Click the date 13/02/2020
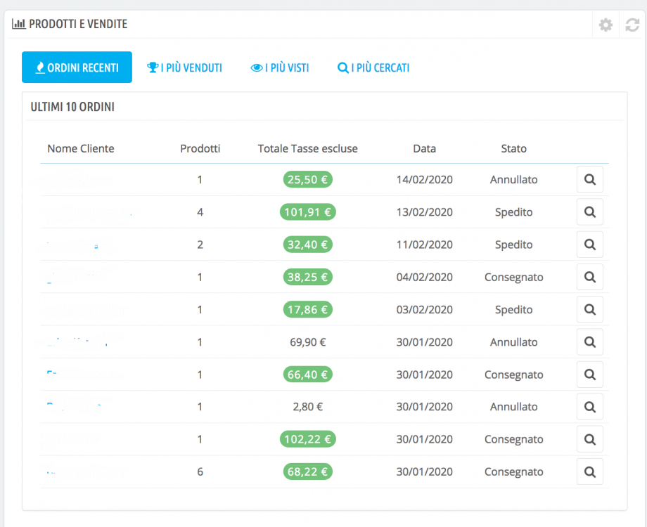 425,212
